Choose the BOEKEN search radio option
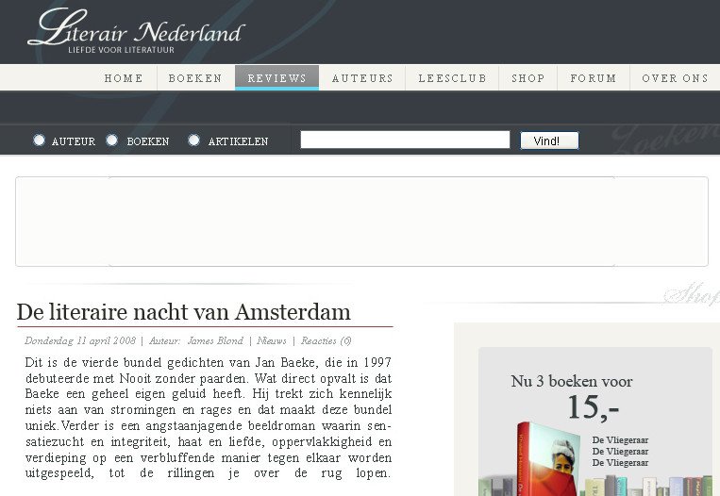Viewport: 720px width, 496px height. [112, 141]
